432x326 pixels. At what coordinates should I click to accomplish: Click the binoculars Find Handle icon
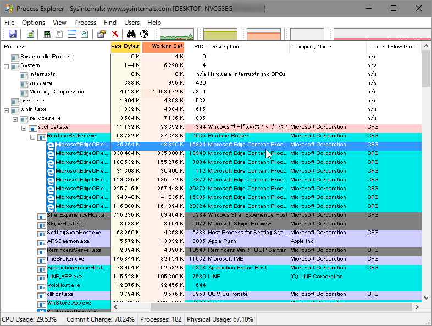(x=131, y=34)
